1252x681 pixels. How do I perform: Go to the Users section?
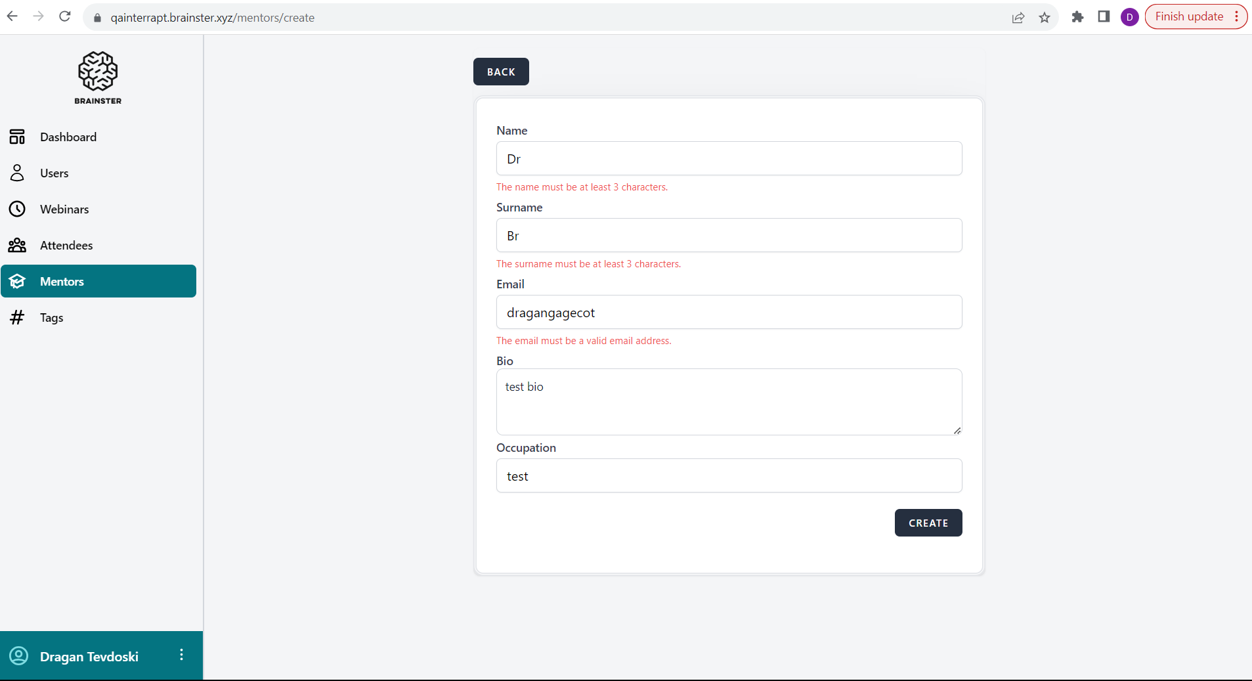tap(54, 173)
